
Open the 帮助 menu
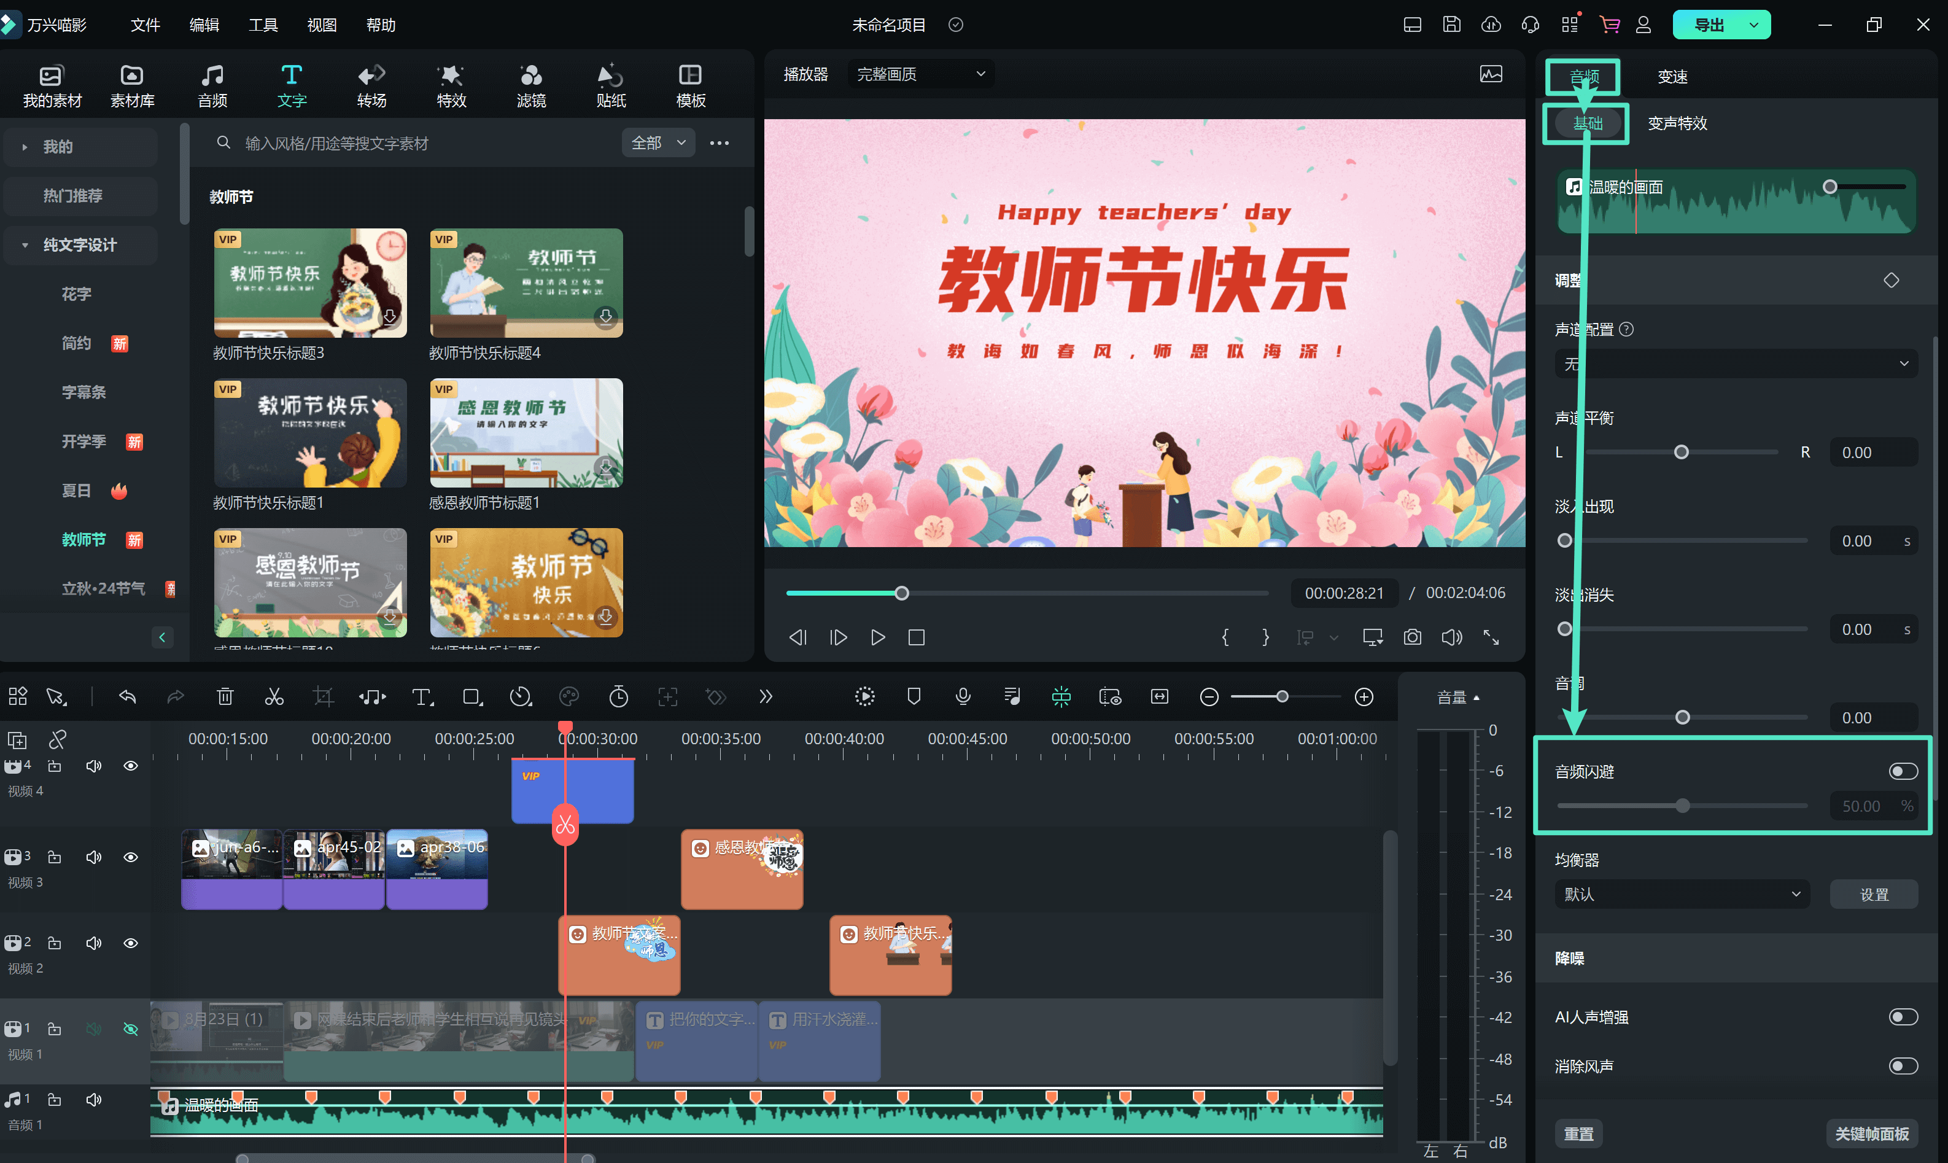(x=381, y=25)
